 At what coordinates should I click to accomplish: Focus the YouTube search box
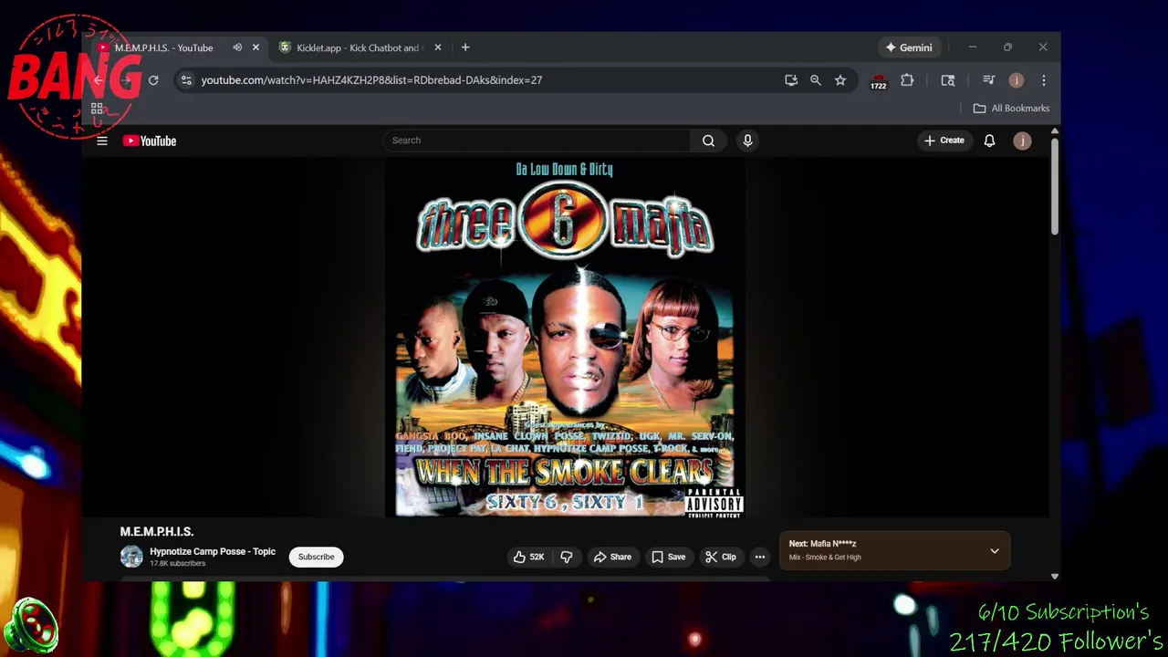point(537,141)
